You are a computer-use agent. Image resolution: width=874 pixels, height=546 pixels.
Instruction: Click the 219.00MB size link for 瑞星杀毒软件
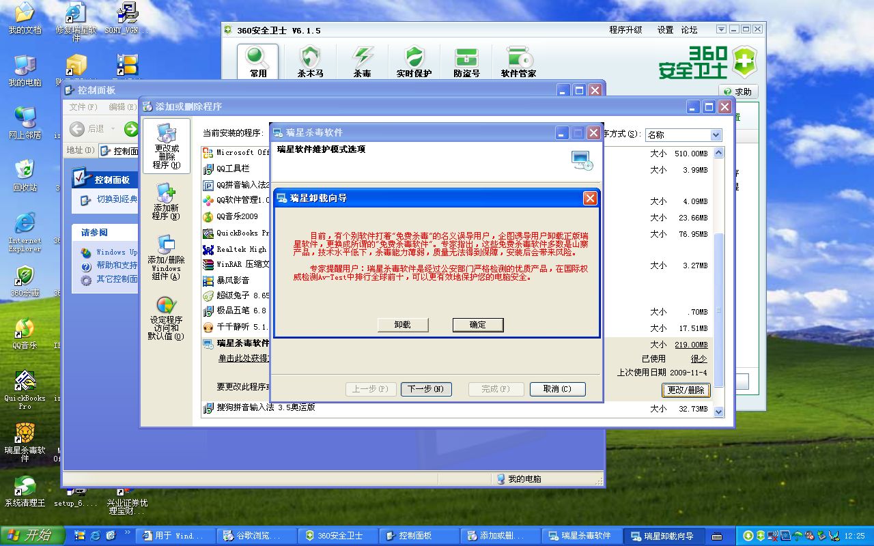pos(691,345)
